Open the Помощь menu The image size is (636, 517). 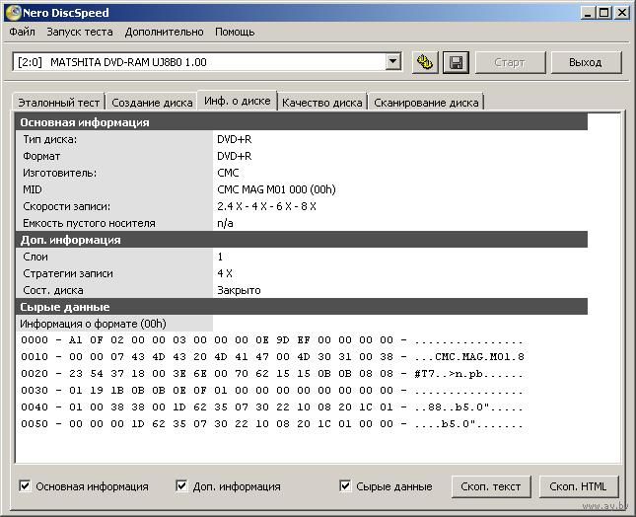tap(235, 32)
